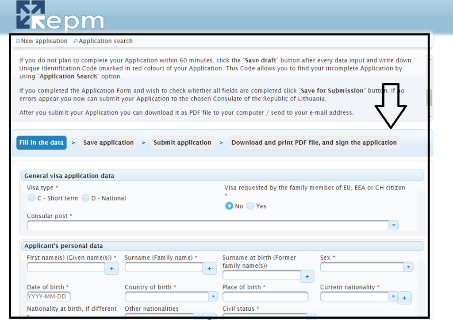Open the Civil status dropdown
Viewport: 453px width, 320px height.
311,316
